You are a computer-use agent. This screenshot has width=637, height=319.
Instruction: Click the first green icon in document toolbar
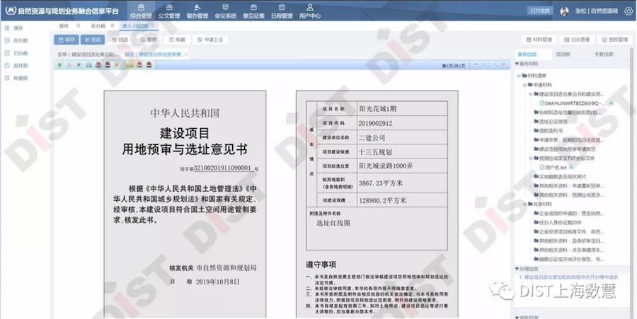click(59, 64)
